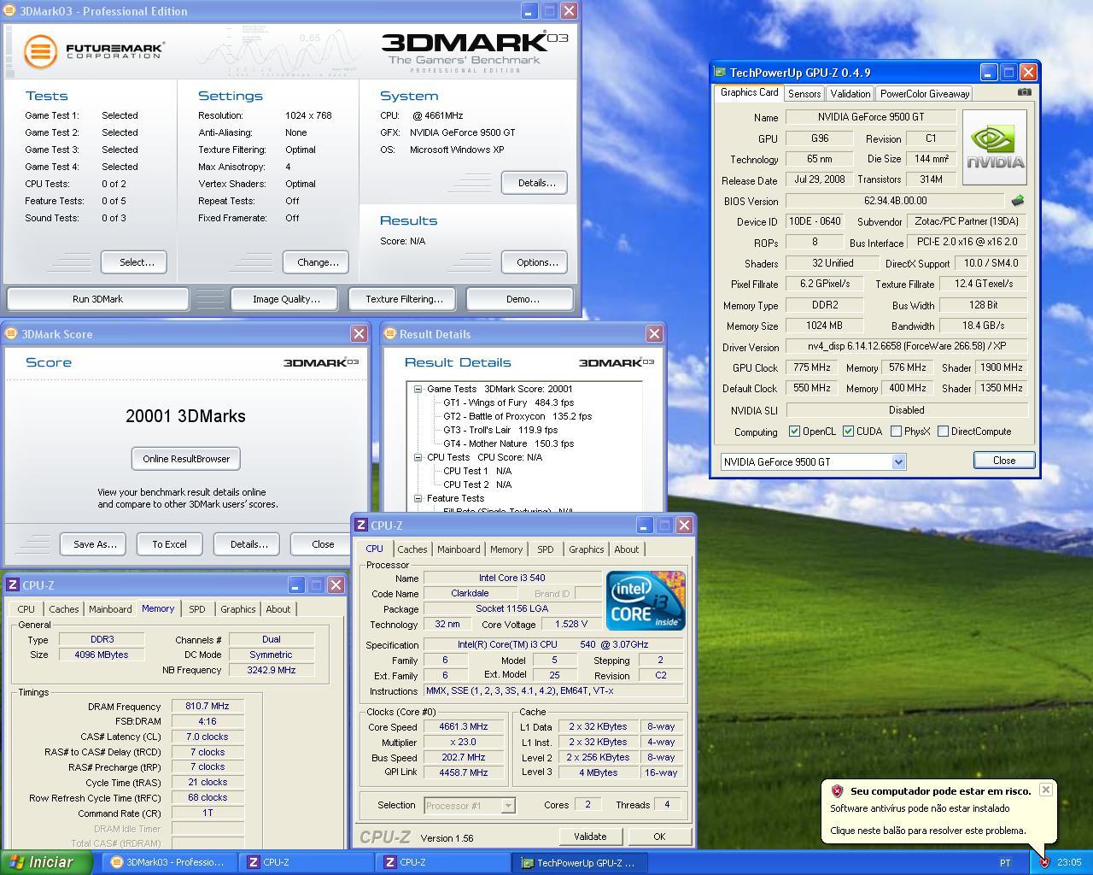Click the Change settings button
Screen dimensions: 1093x875
tap(318, 262)
